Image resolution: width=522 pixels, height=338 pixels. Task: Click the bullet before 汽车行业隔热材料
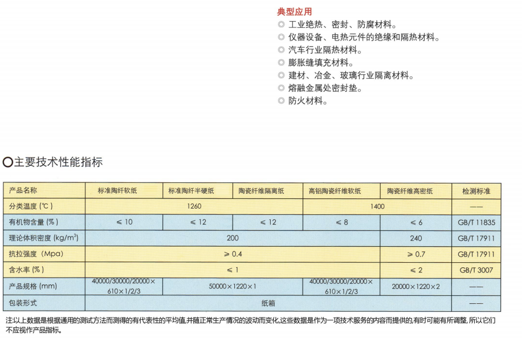pyautogui.click(x=281, y=50)
